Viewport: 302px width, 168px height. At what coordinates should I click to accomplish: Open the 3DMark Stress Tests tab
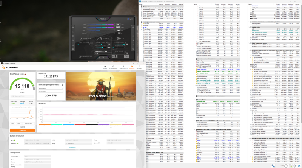pos(123,67)
